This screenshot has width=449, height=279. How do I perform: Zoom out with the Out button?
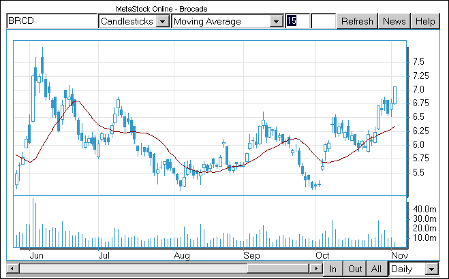coord(355,269)
